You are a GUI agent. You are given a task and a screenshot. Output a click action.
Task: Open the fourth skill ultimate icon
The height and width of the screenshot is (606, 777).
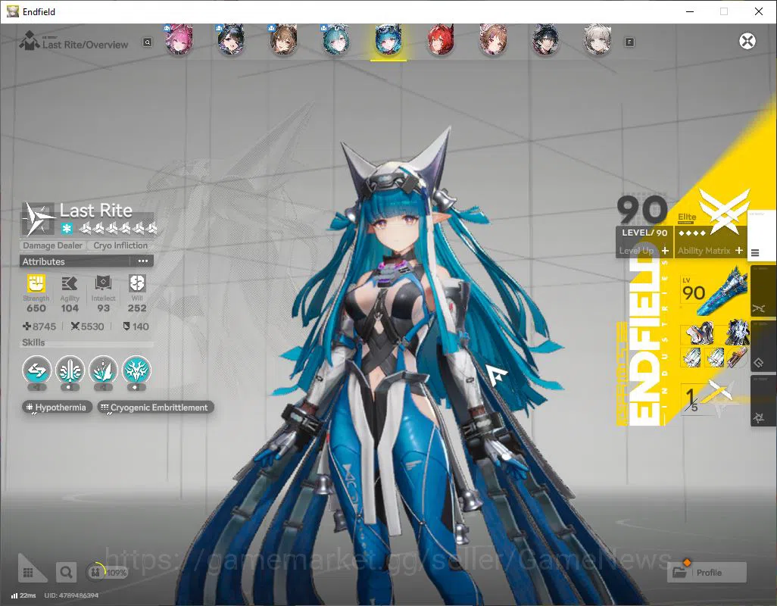[136, 370]
